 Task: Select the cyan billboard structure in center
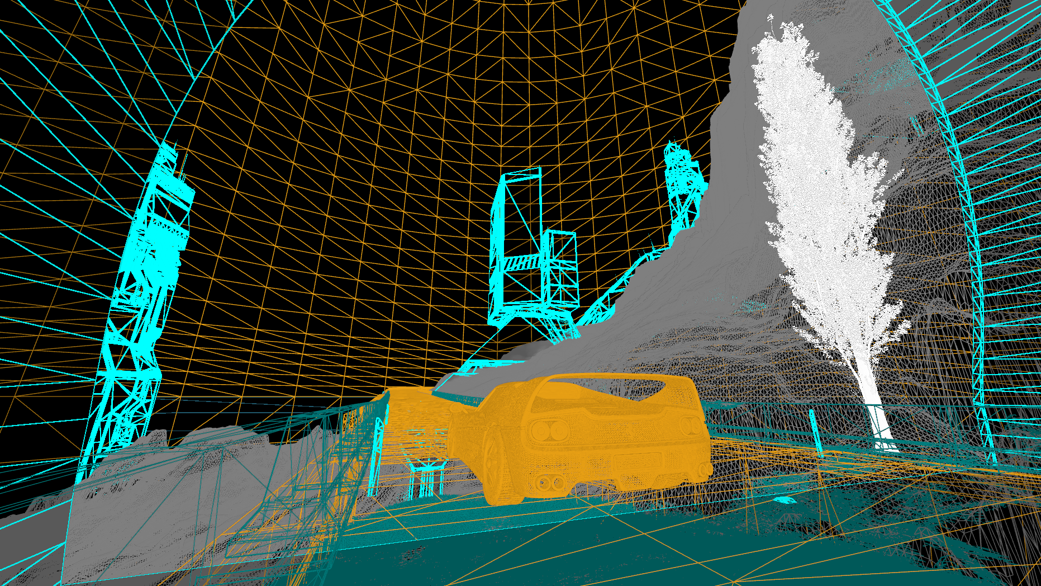[534, 254]
